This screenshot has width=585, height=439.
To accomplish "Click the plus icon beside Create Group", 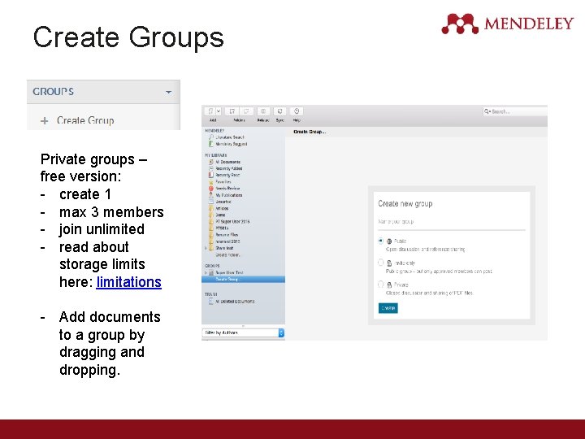I will (x=45, y=120).
